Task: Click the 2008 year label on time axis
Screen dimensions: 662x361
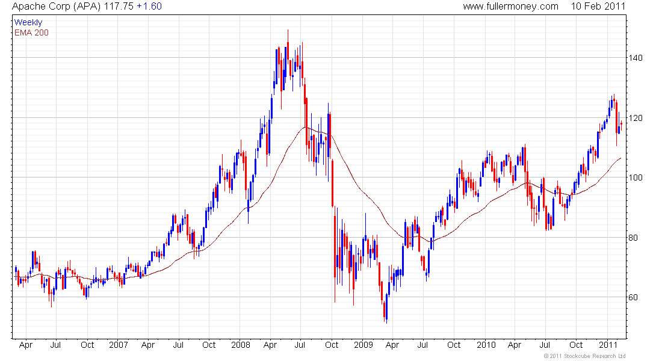Action: click(241, 345)
